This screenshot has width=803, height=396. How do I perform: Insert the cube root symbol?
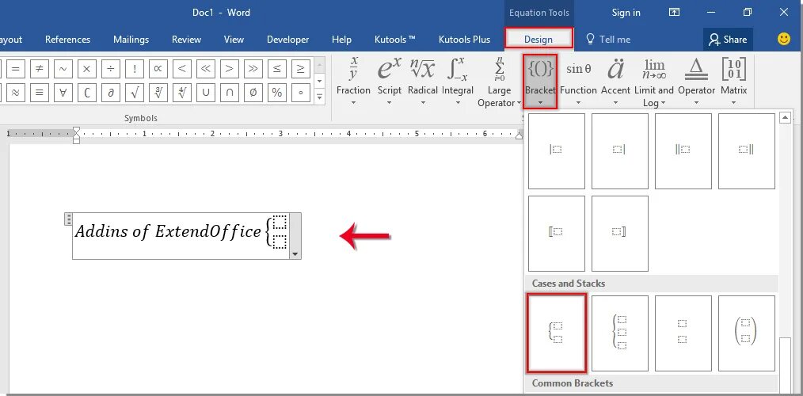coord(158,93)
